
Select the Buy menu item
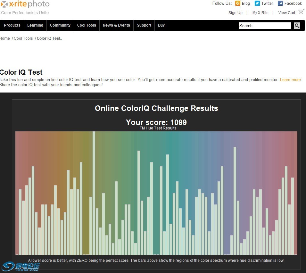click(x=161, y=25)
